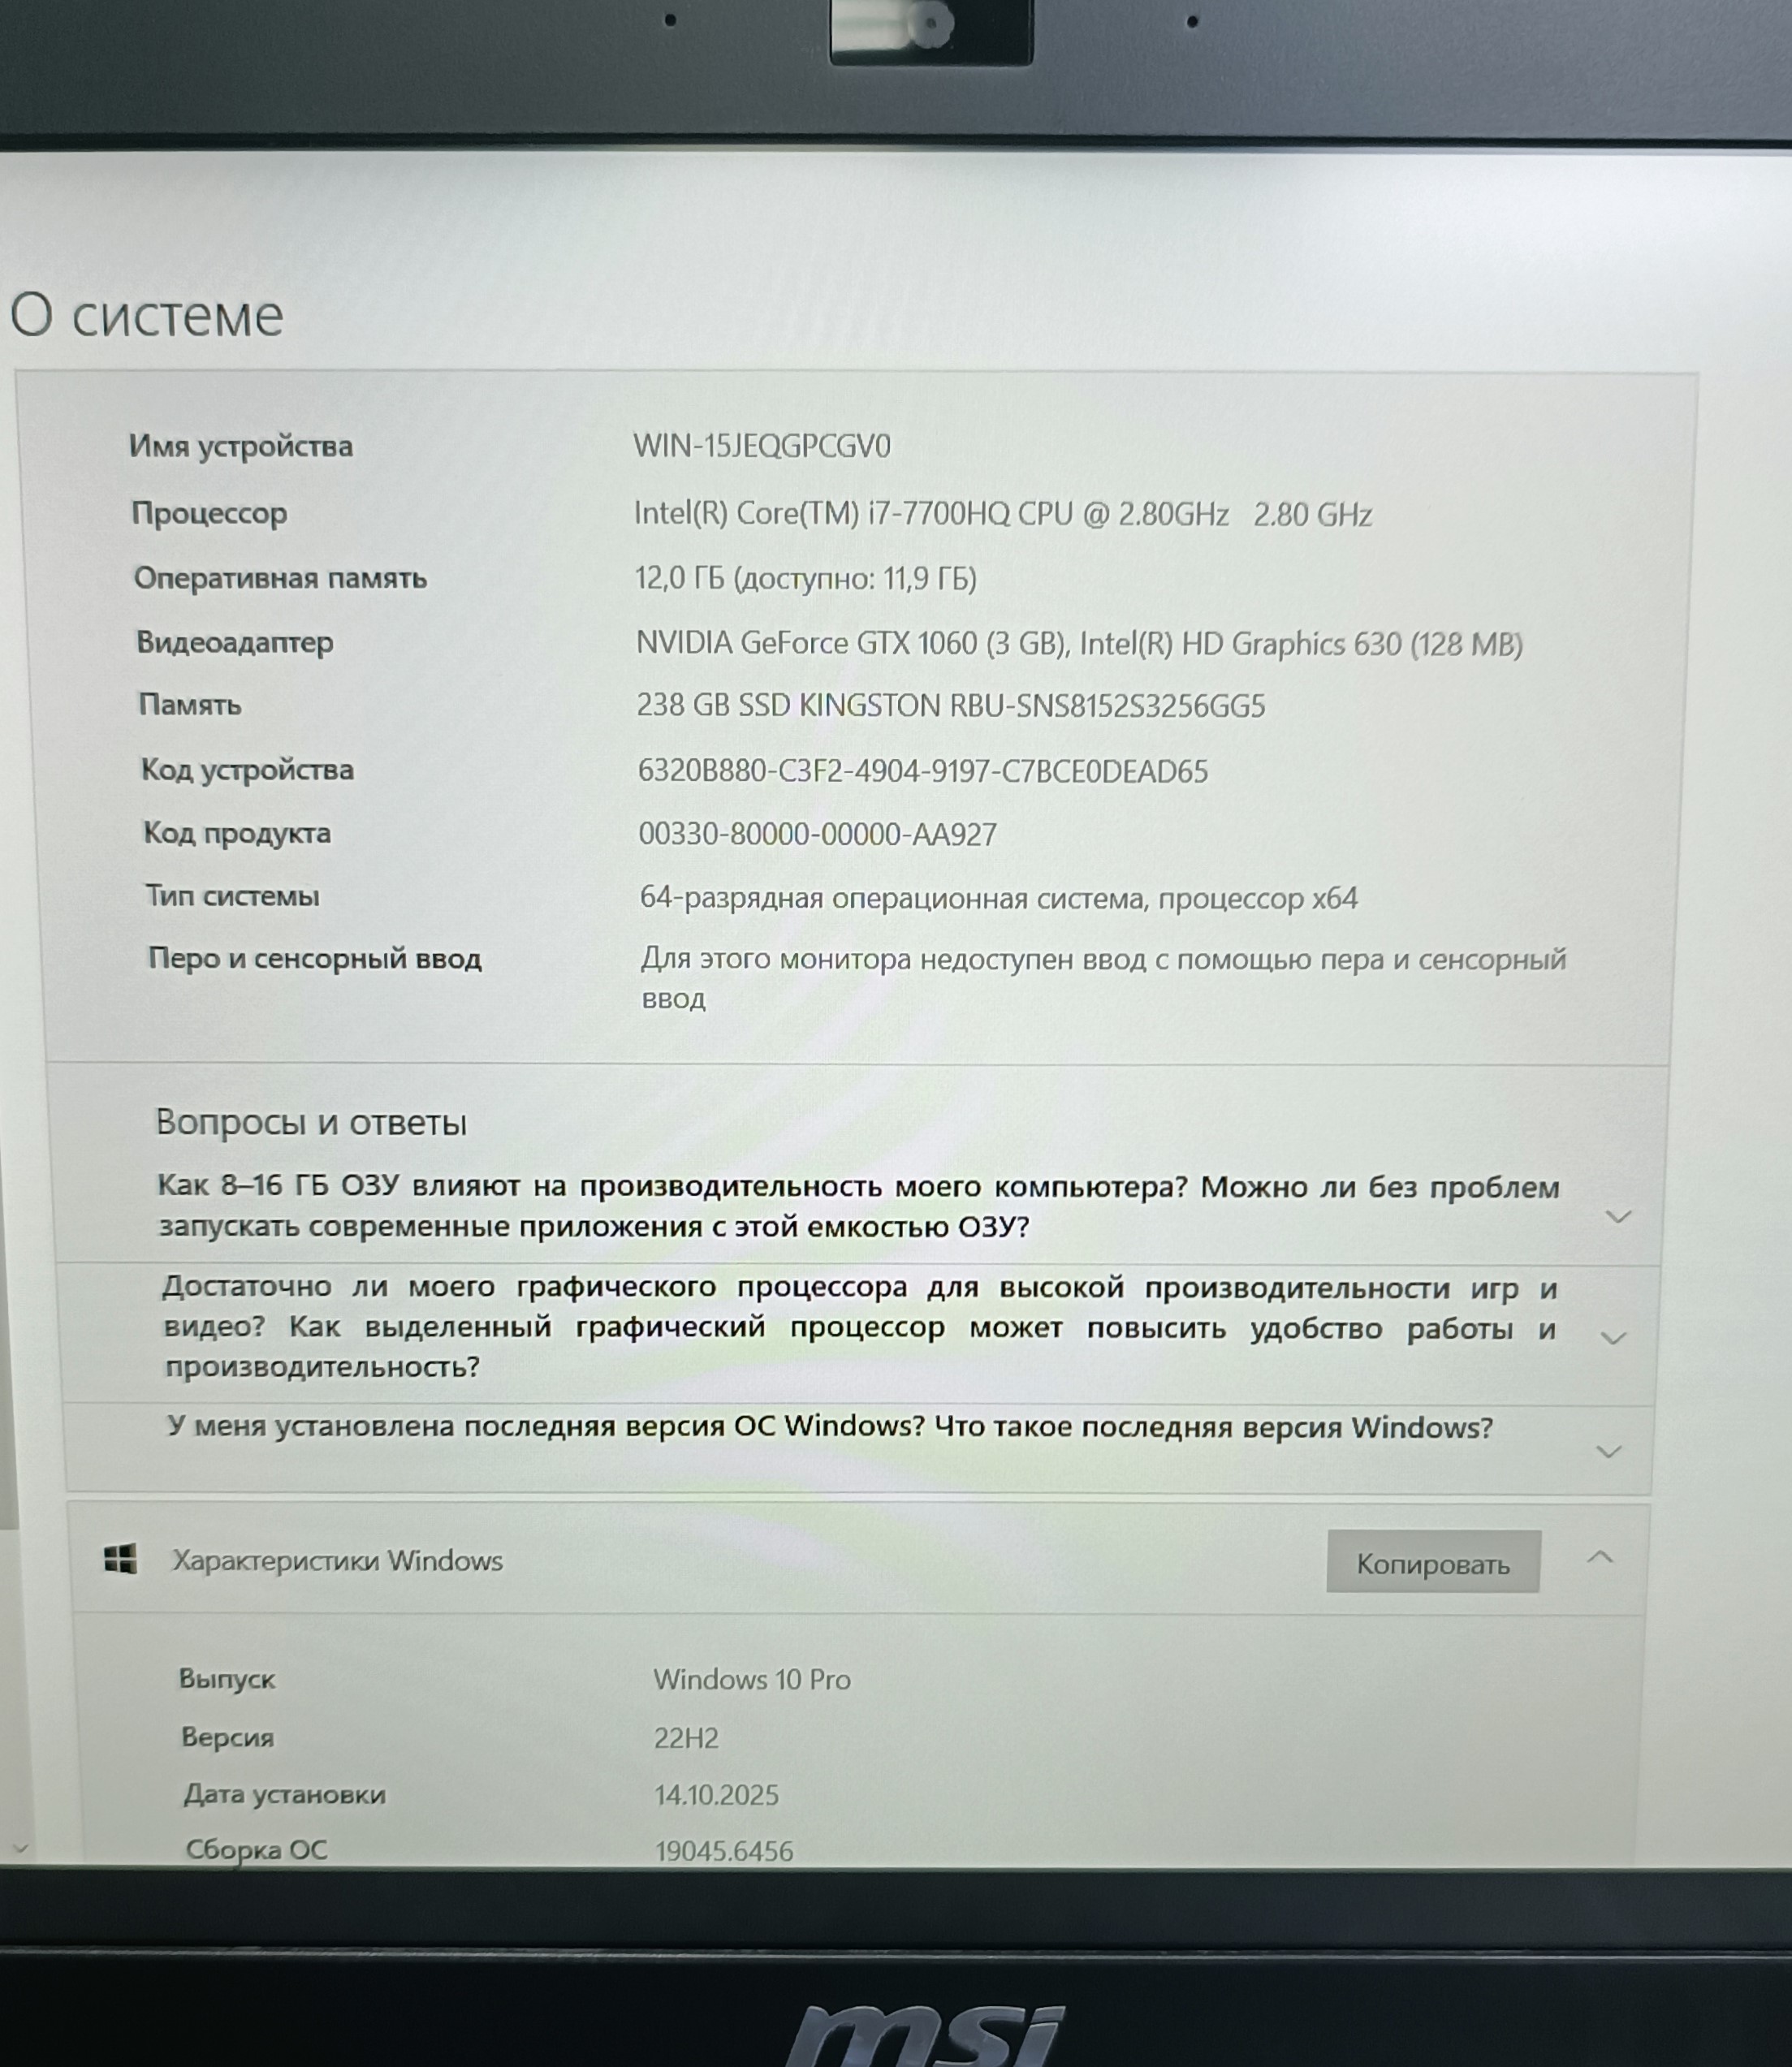This screenshot has height=2067, width=1792.
Task: Select the version value 22H2
Action: pyautogui.click(x=686, y=1738)
